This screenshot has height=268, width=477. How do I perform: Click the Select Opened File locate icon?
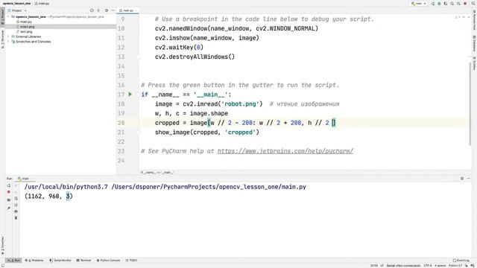click(x=92, y=10)
